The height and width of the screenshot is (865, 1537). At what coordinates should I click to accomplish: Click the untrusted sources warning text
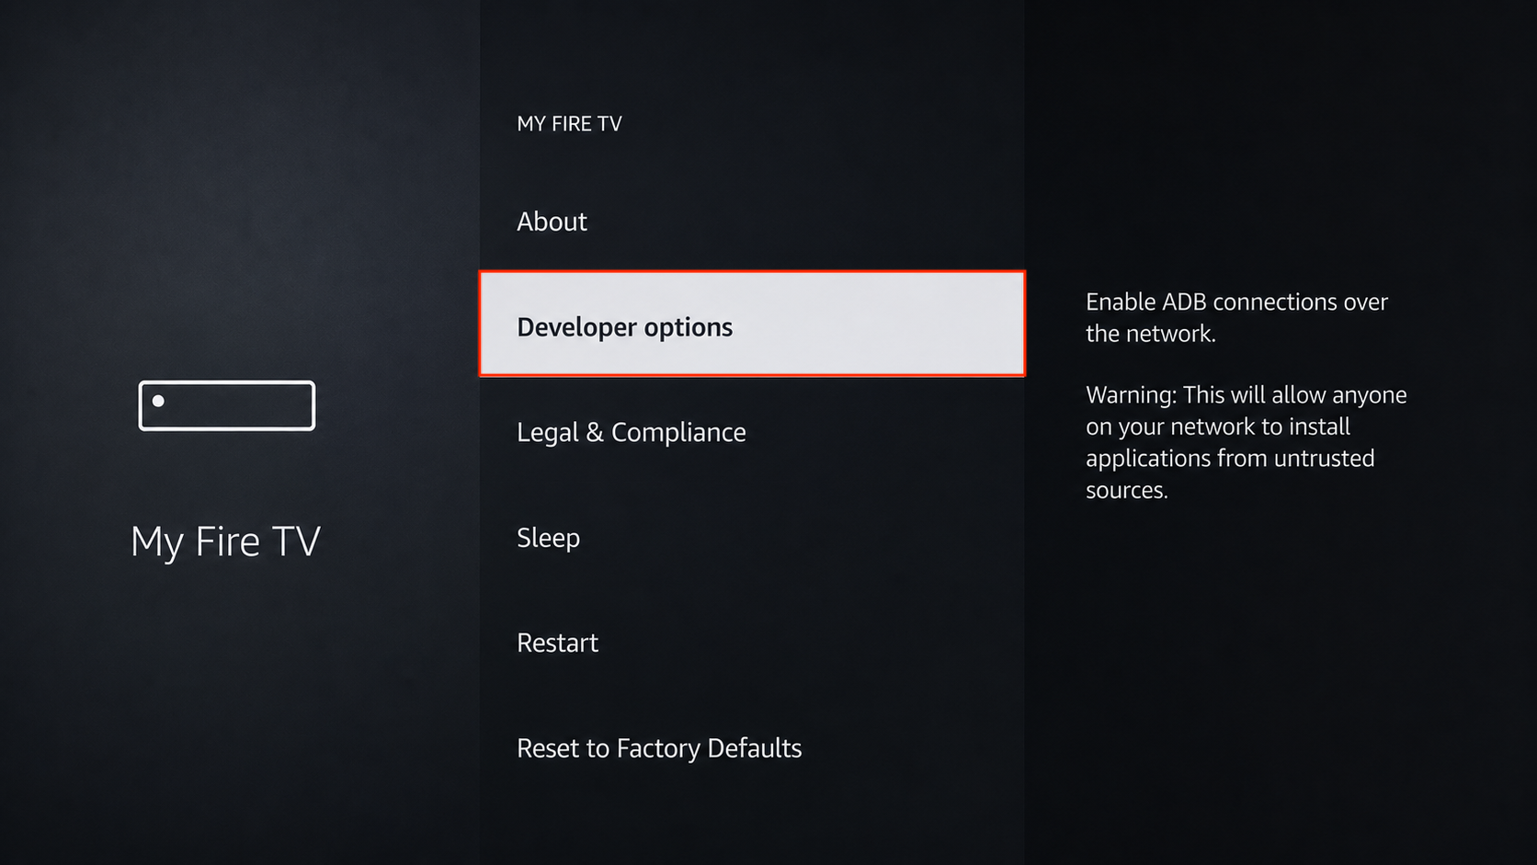(1247, 442)
